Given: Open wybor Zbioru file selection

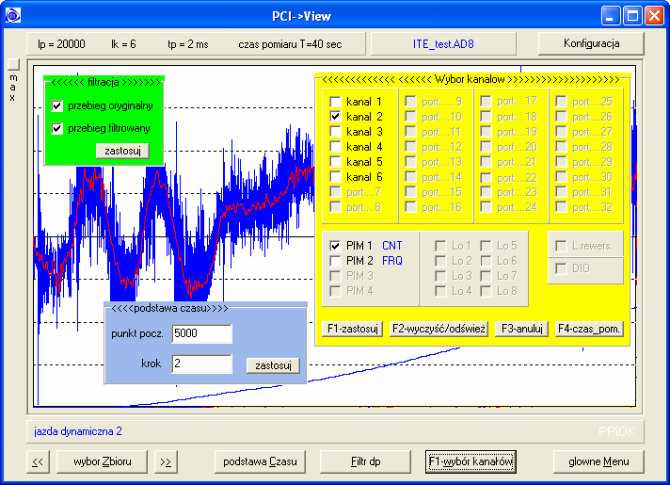Looking at the screenshot, I should pyautogui.click(x=103, y=461).
